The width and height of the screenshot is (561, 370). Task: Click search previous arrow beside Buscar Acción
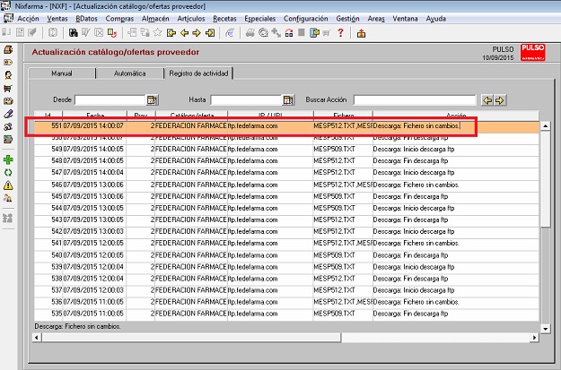[487, 100]
